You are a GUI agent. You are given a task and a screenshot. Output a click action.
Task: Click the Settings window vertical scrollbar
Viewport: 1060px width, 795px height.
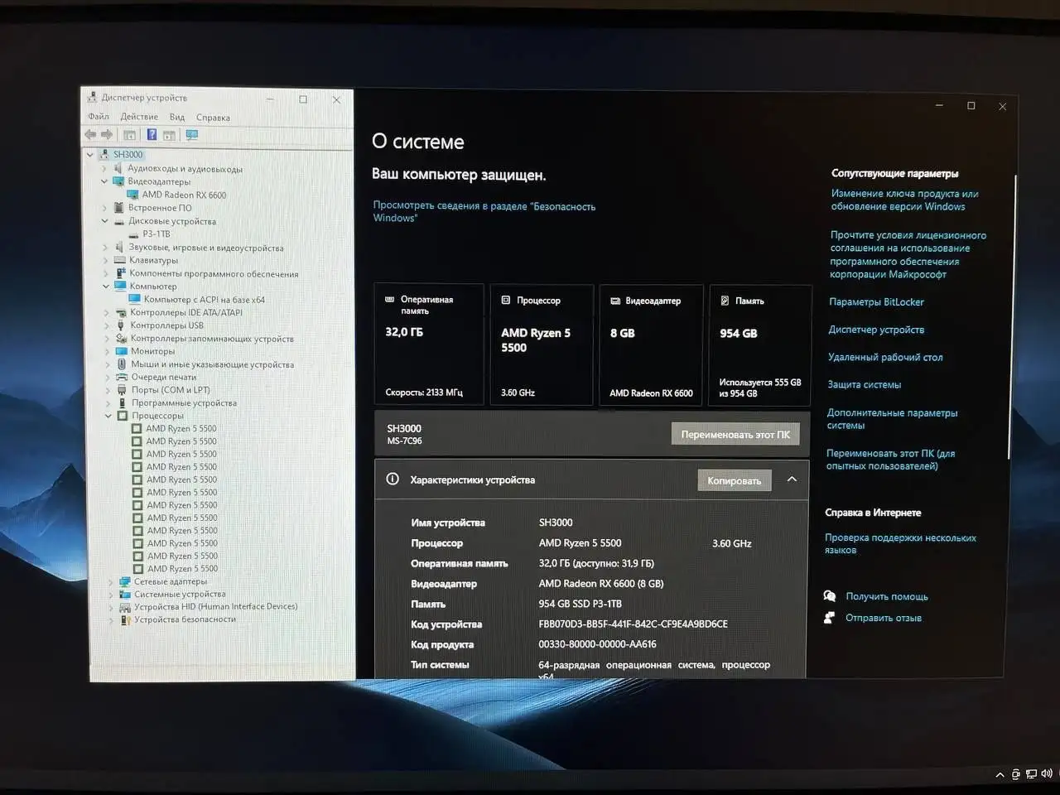tap(1011, 316)
